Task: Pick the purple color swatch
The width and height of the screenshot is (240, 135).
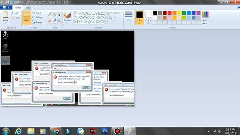Action: (x=198, y=13)
